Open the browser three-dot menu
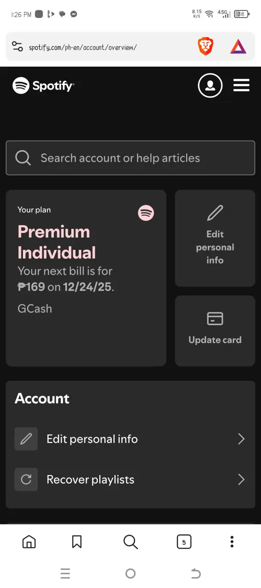The height and width of the screenshot is (588, 261). [x=232, y=542]
